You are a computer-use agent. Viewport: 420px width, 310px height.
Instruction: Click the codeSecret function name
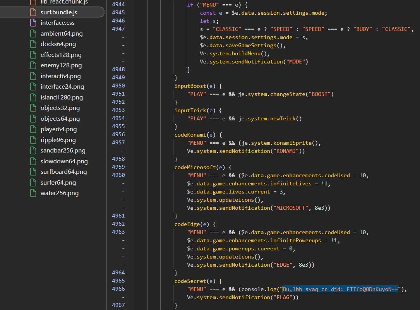[190, 281]
